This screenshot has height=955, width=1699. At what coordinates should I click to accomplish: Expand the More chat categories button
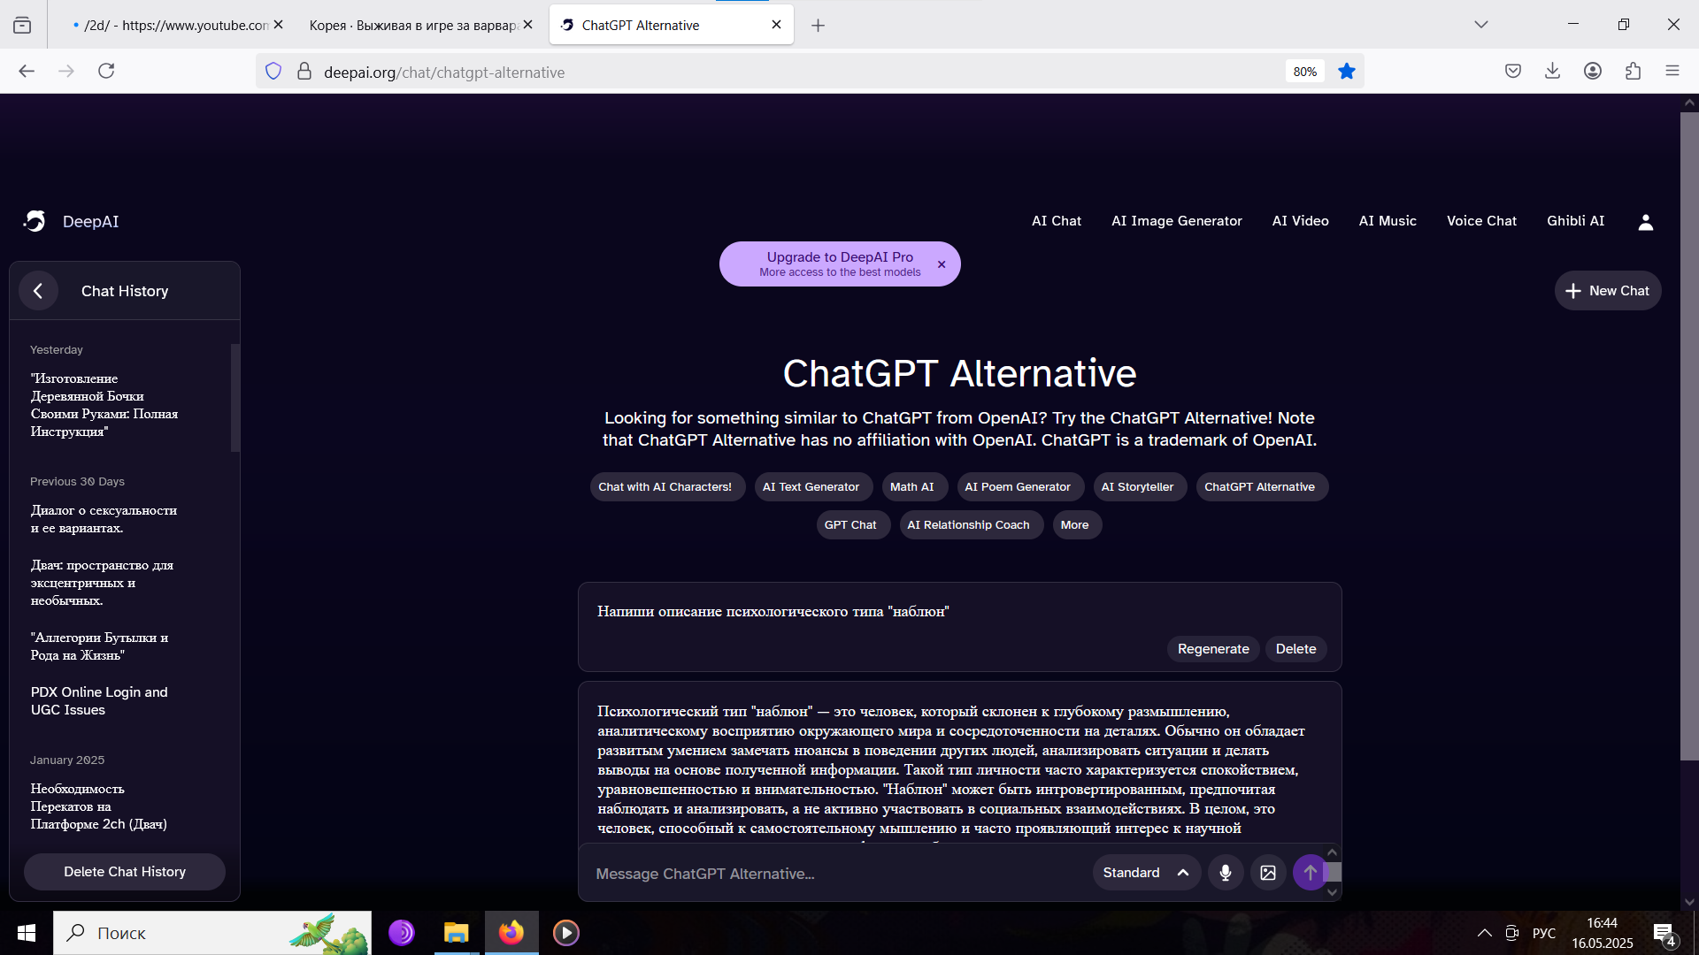(x=1075, y=525)
